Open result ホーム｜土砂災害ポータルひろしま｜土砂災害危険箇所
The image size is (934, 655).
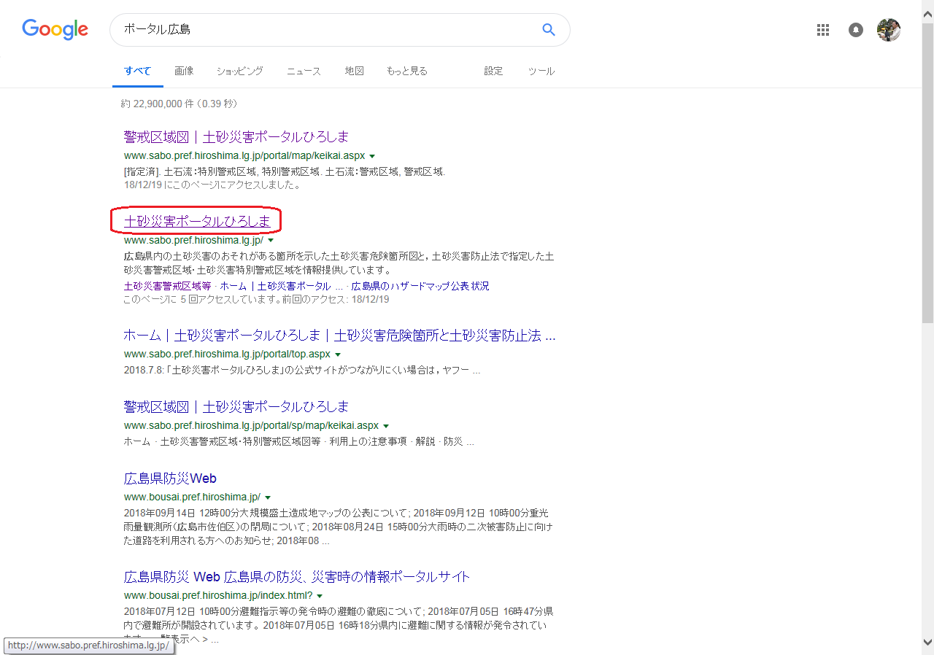pyautogui.click(x=339, y=336)
